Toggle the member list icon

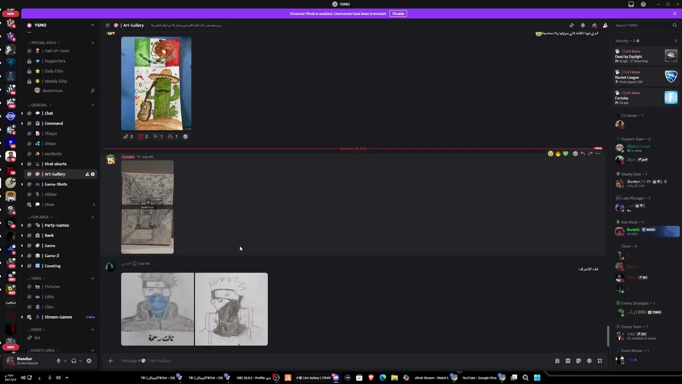[605, 25]
